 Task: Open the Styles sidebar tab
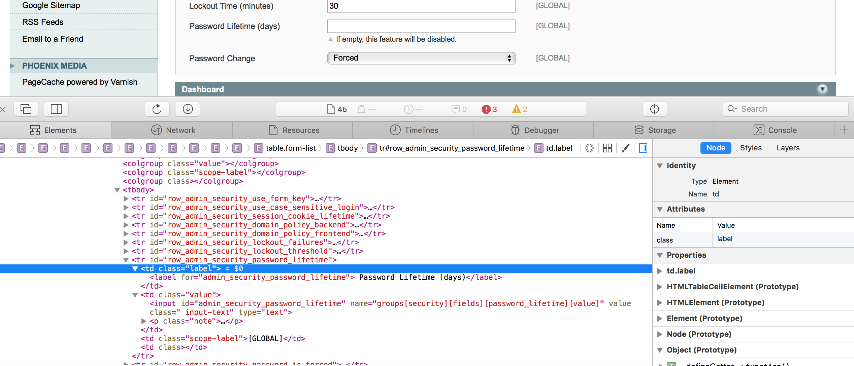(751, 148)
